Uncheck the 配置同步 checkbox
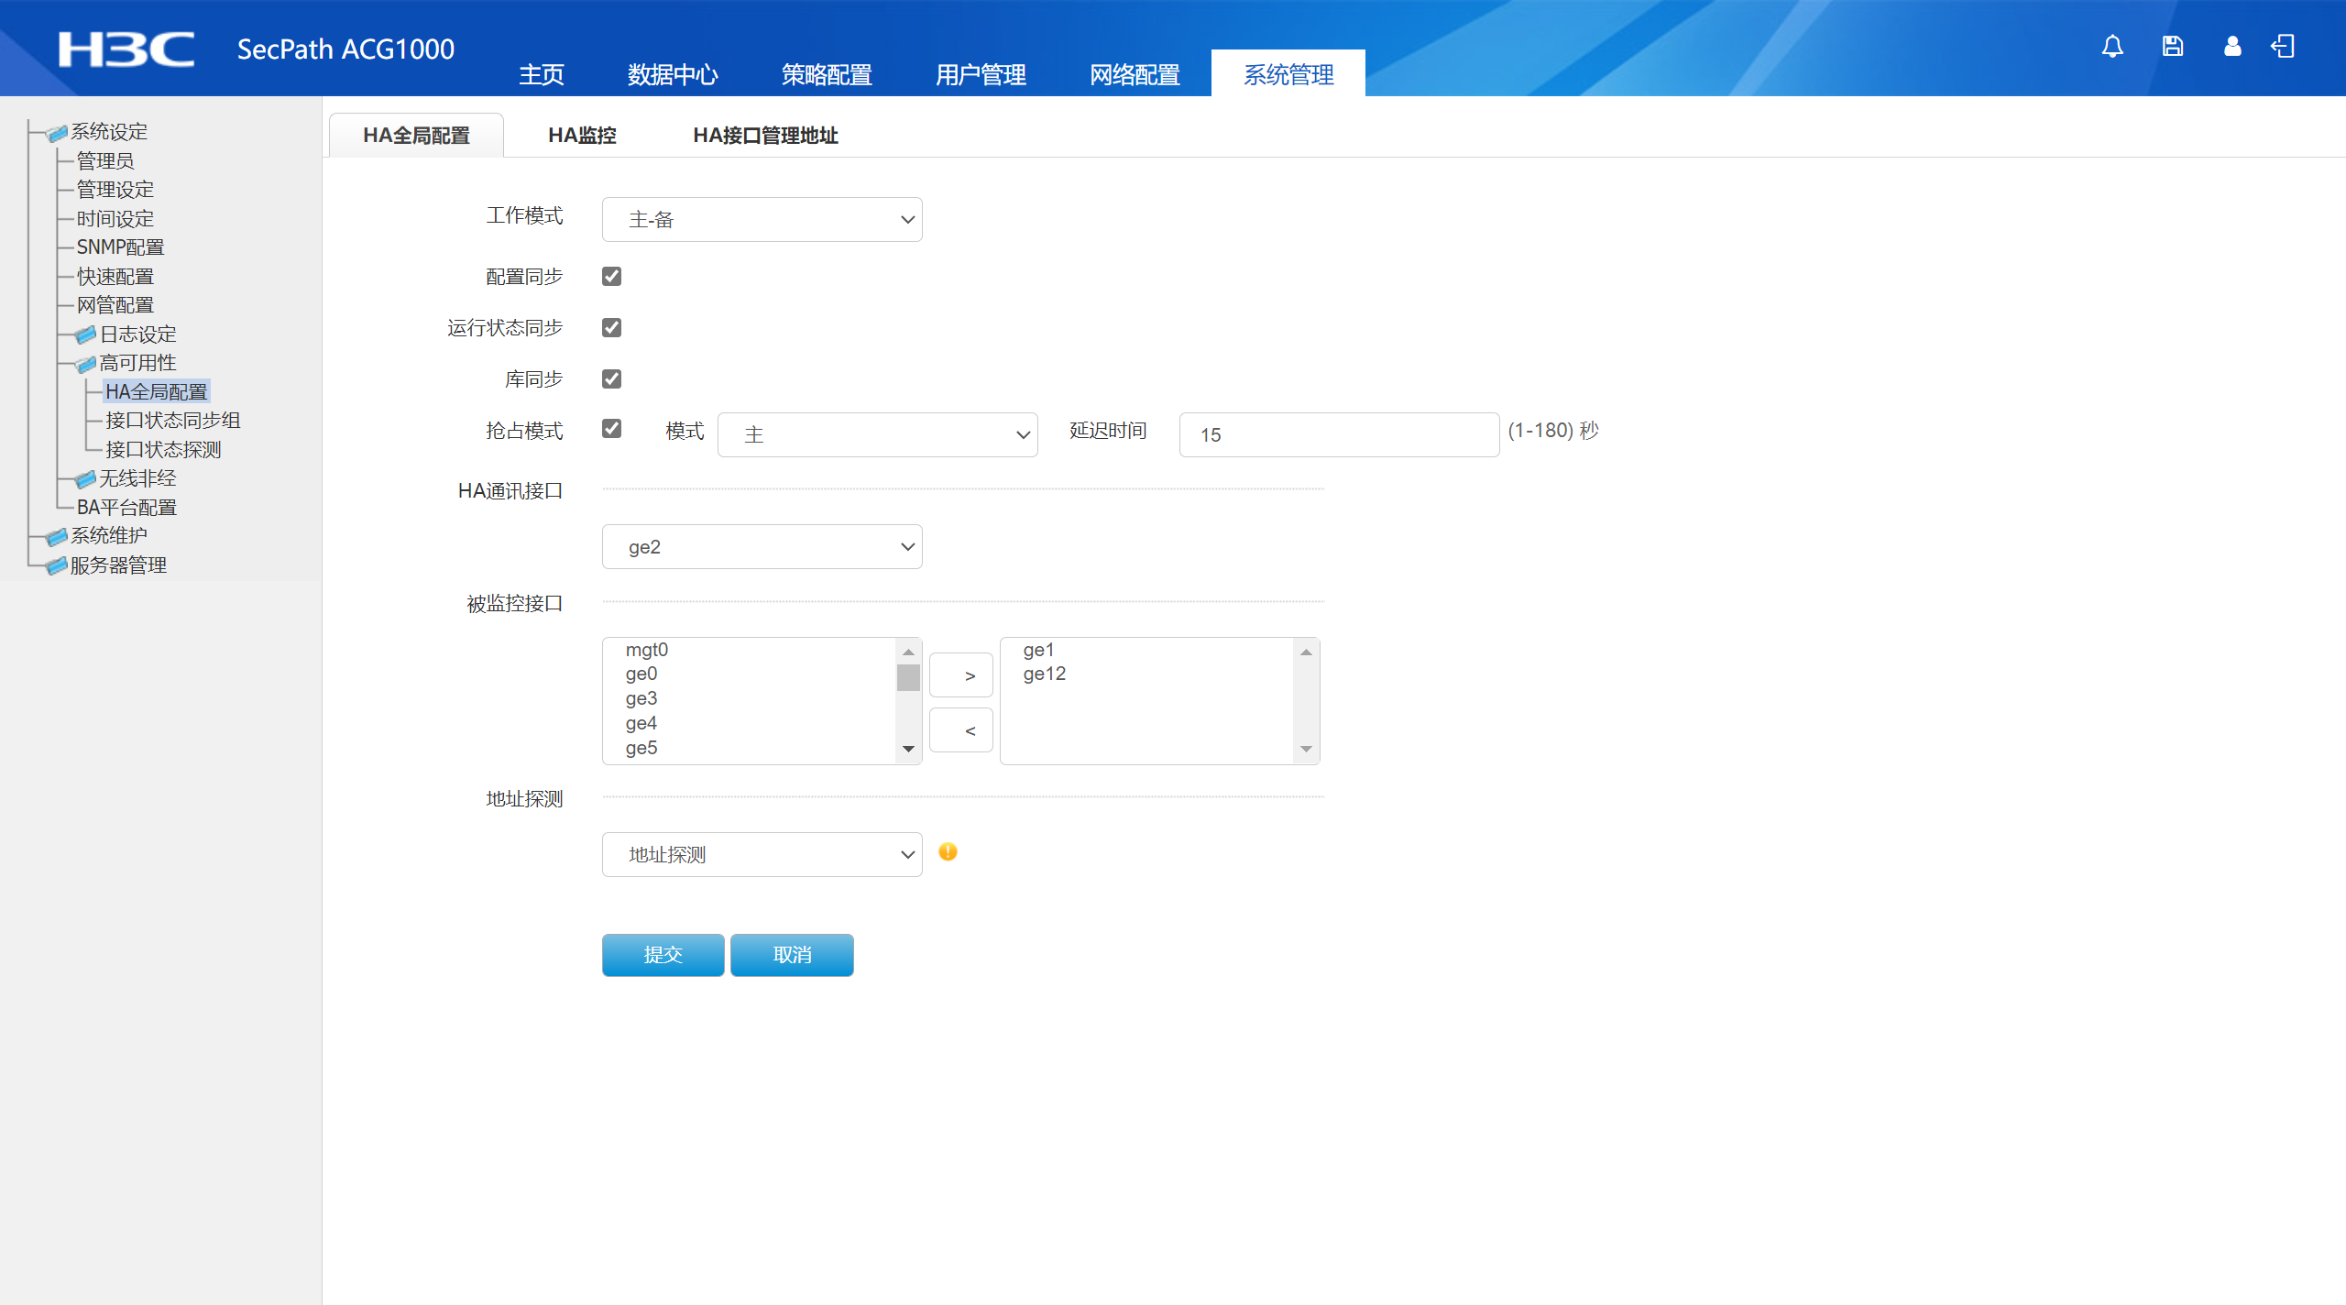 (x=611, y=276)
